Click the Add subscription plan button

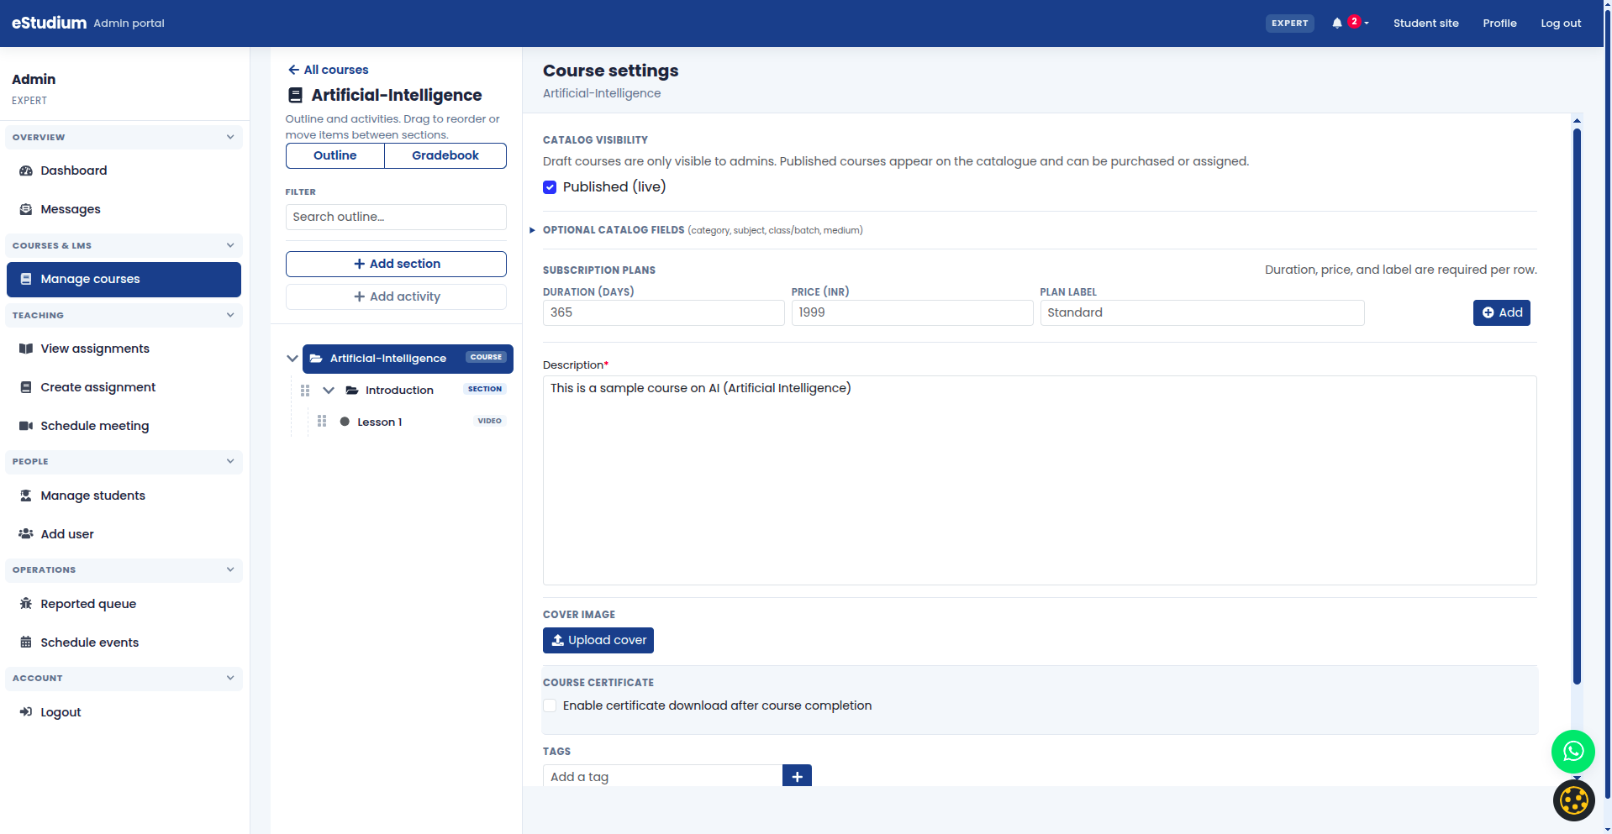tap(1501, 312)
